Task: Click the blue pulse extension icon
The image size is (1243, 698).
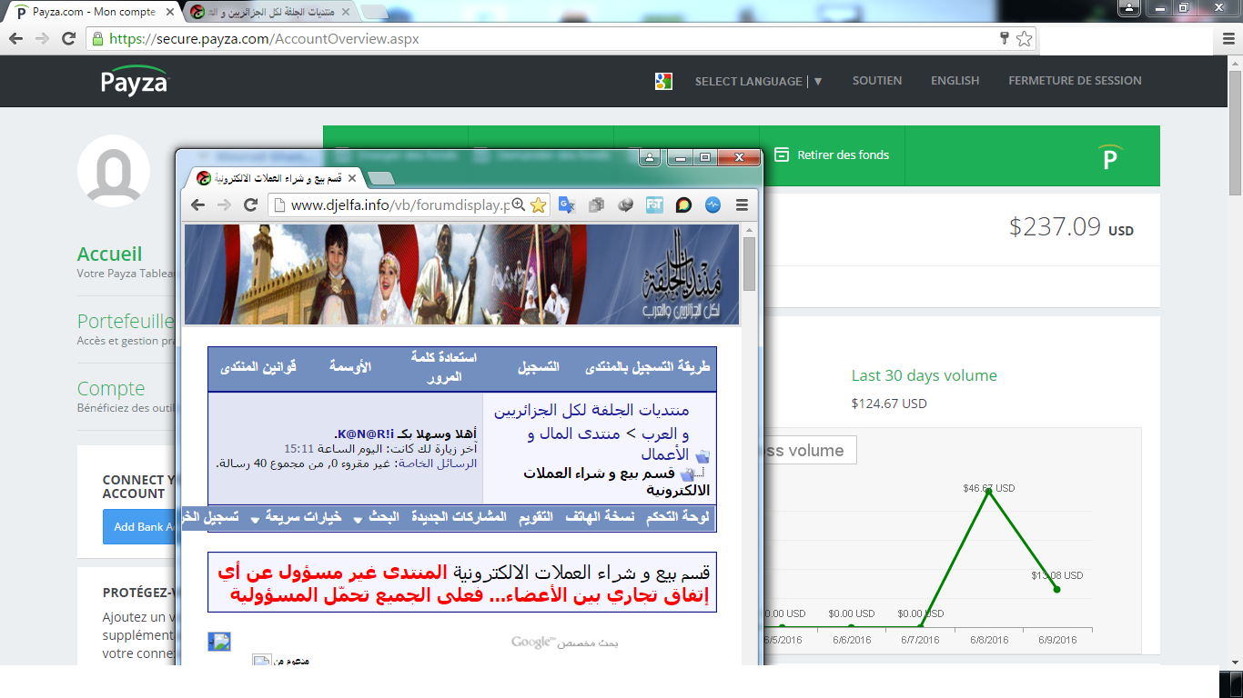Action: click(712, 205)
